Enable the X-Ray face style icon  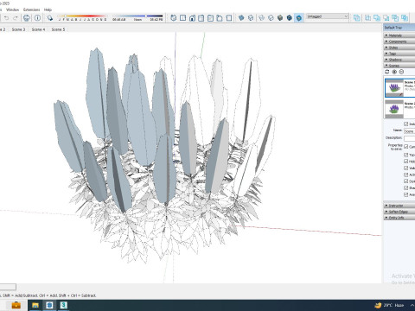coord(241,18)
